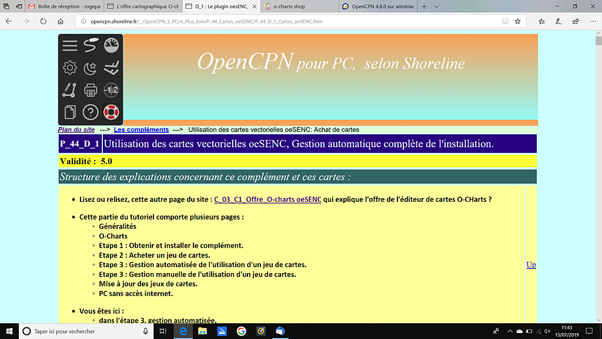This screenshot has width=602, height=339.
Task: Open the notification center icon
Action: pos(589,331)
